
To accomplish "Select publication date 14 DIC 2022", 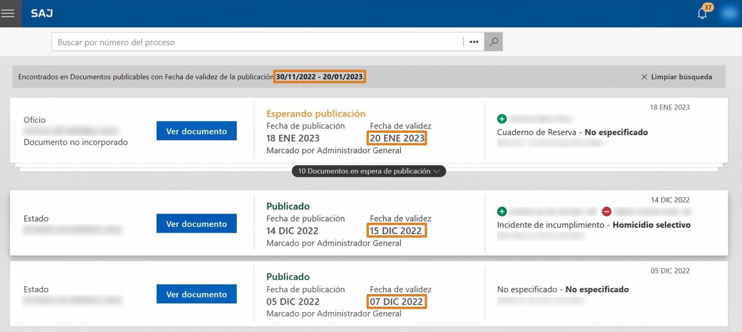I will coord(292,231).
